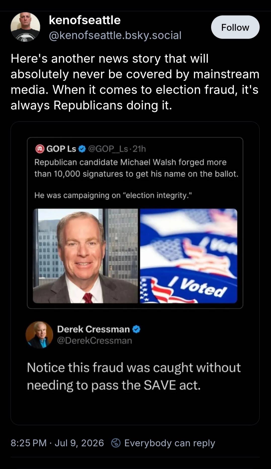Click the reply settings globe icon
271x469 pixels.
[116, 443]
